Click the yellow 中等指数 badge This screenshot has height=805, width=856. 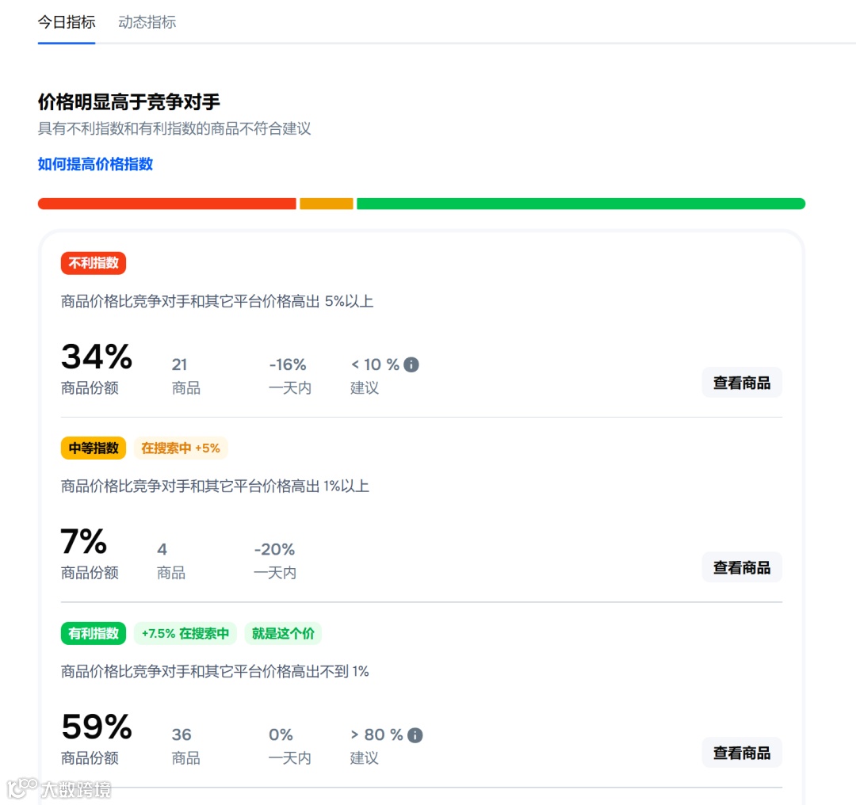coord(94,448)
